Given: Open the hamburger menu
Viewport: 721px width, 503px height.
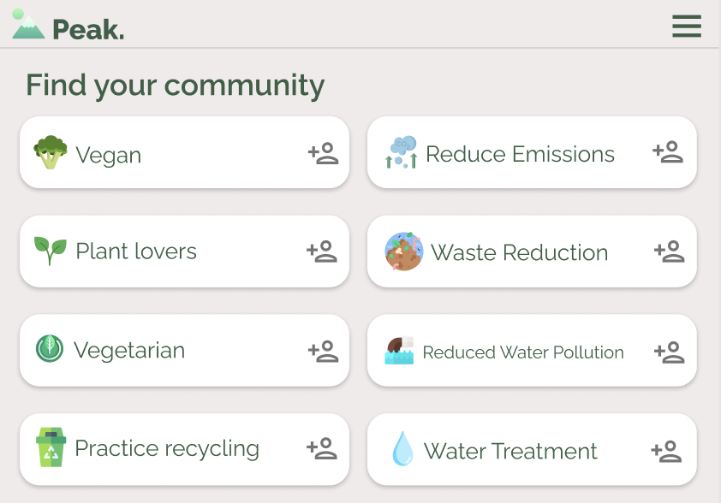Looking at the screenshot, I should [687, 26].
